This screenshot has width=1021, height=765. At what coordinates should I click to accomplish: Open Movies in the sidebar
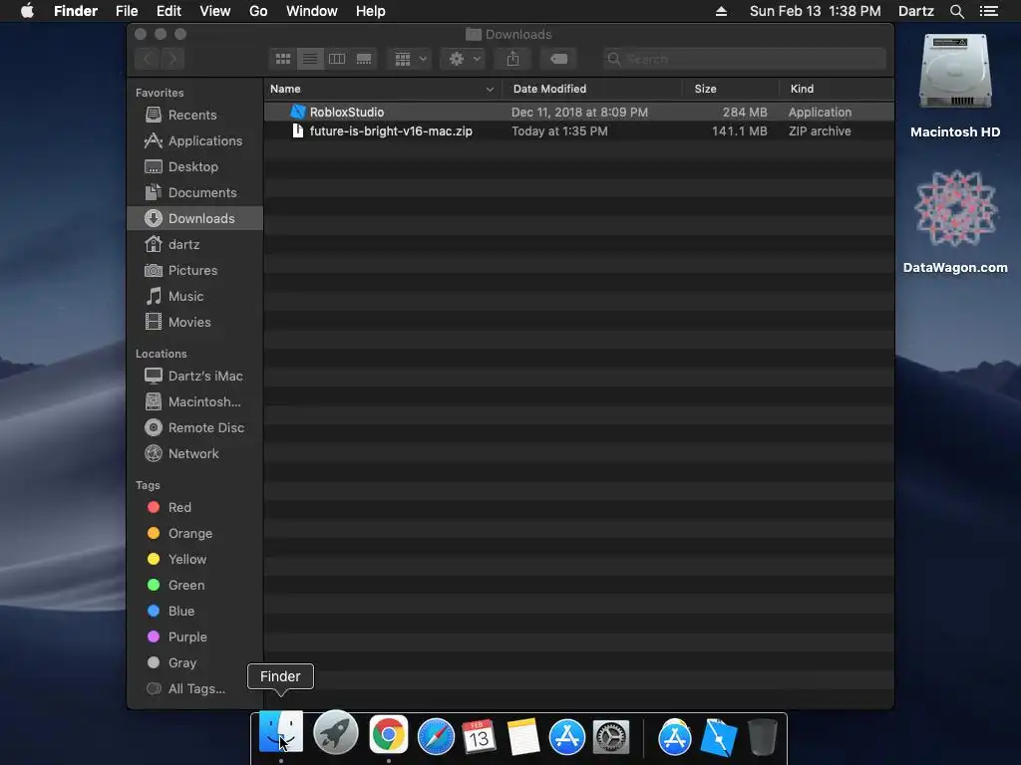194,323
